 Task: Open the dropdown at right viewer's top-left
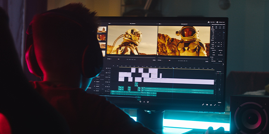click(160, 24)
